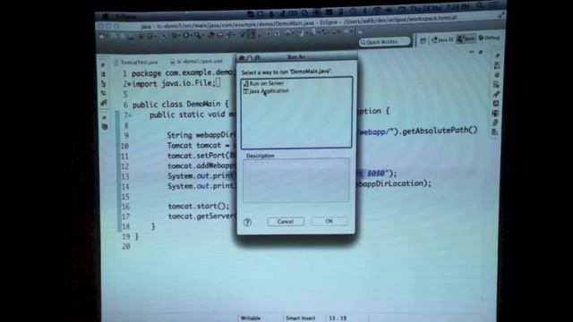Select Java Application in the list
The image size is (573, 322).
[267, 91]
